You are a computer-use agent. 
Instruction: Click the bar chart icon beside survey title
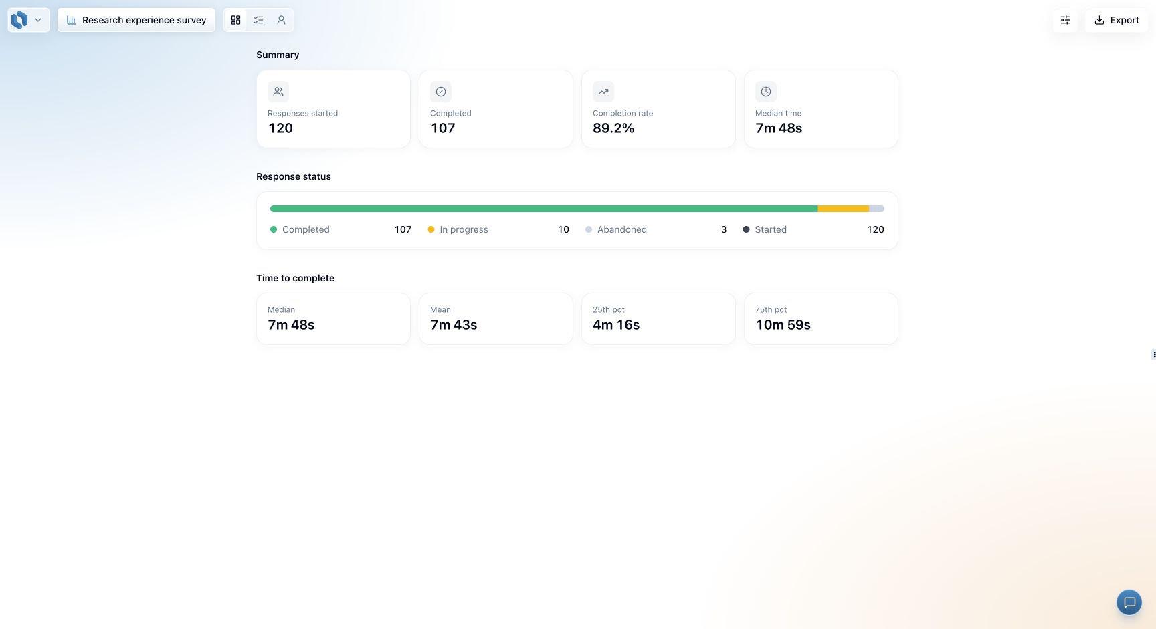tap(72, 20)
